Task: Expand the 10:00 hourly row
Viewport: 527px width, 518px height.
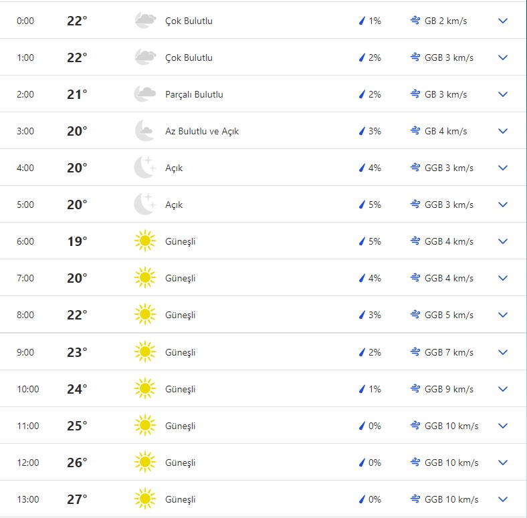Action: pyautogui.click(x=503, y=389)
